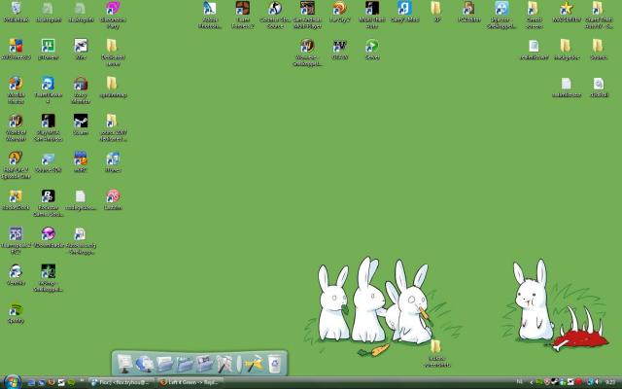This screenshot has height=389, width=622.
Task: Click the system tray clock
Action: [x=608, y=382]
